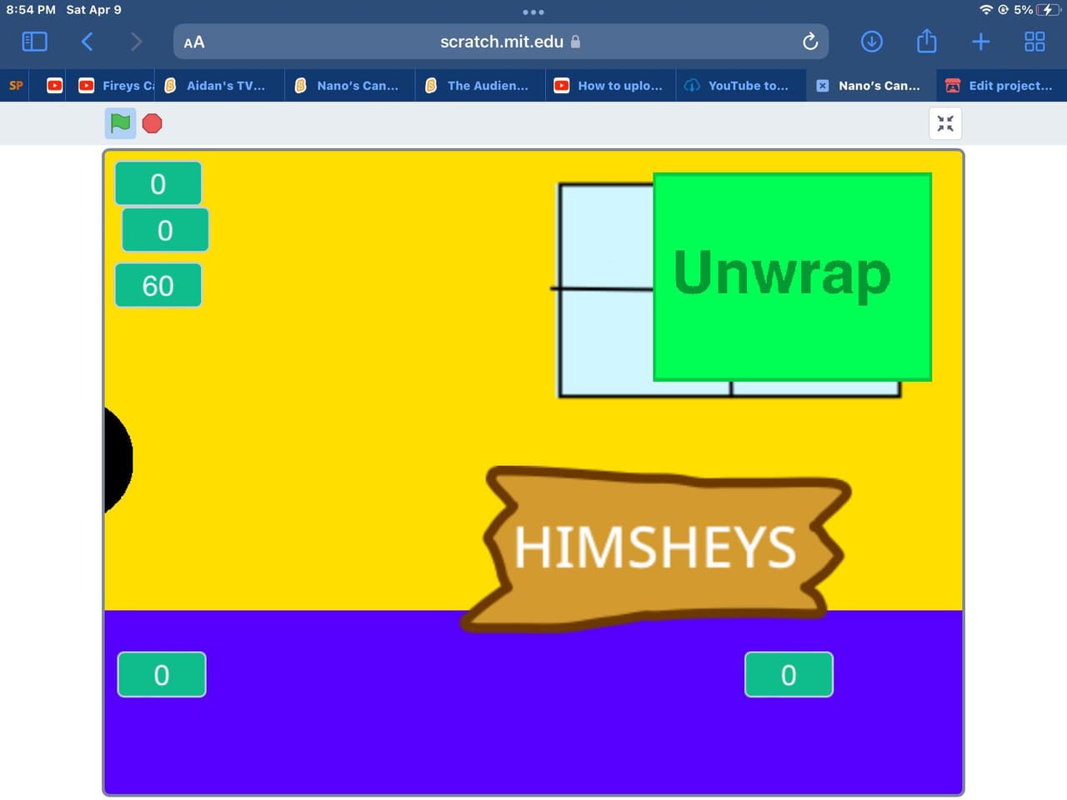Click the green Unwrap button
This screenshot has width=1067, height=800.
(x=792, y=277)
